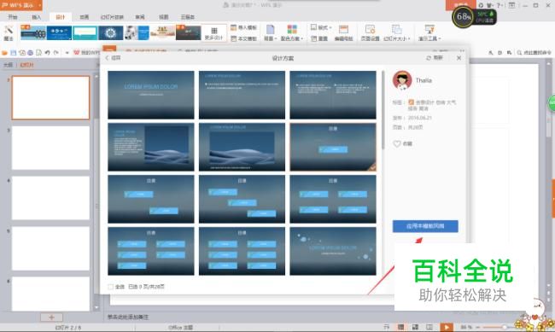
Task: Click the print preview quick-access icon
Action: click(x=39, y=53)
